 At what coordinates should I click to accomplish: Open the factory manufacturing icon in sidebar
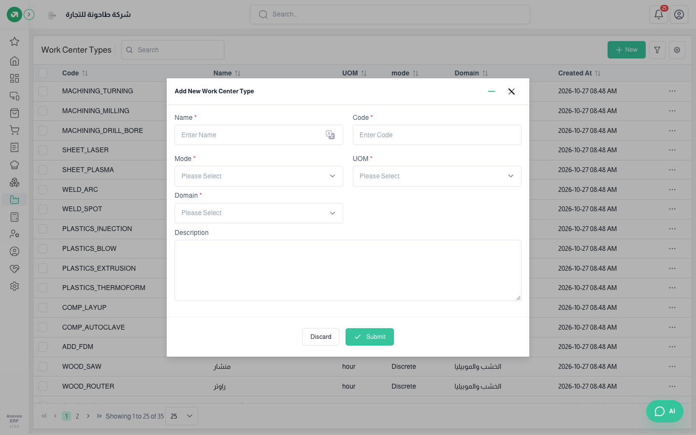coord(14,200)
